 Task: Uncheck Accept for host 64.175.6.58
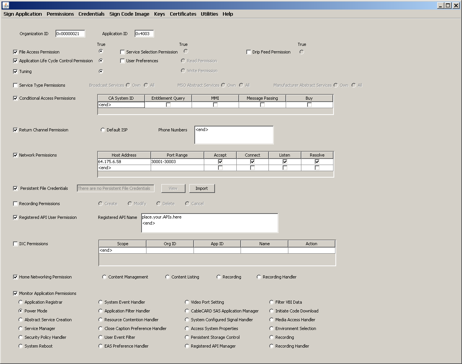pos(220,162)
